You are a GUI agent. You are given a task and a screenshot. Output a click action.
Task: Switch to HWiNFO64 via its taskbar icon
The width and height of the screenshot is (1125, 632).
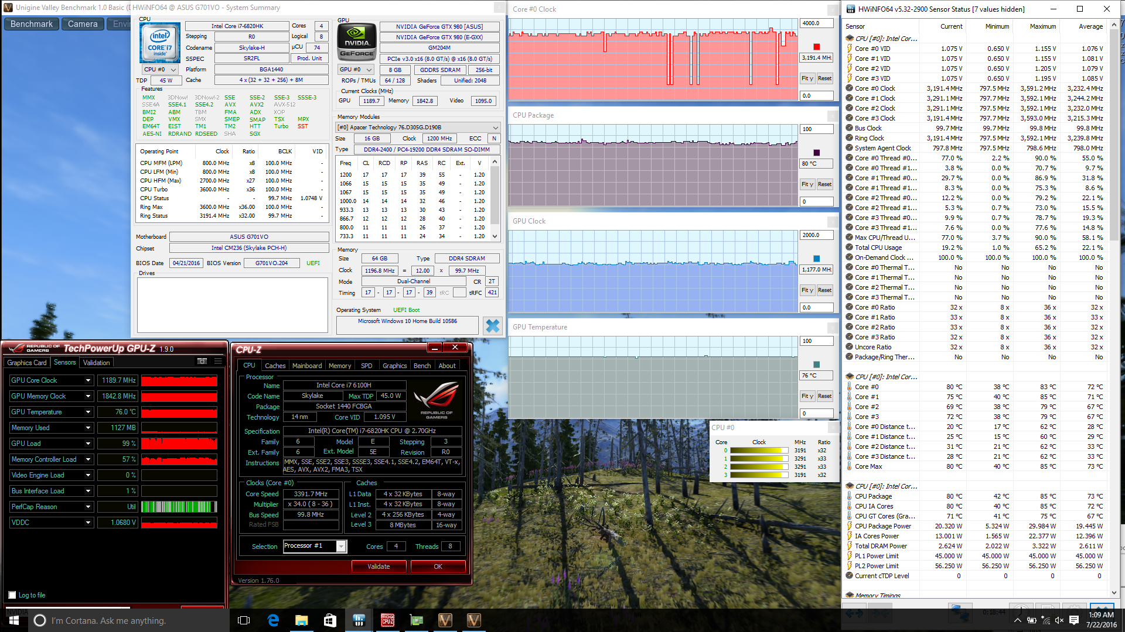pos(359,620)
